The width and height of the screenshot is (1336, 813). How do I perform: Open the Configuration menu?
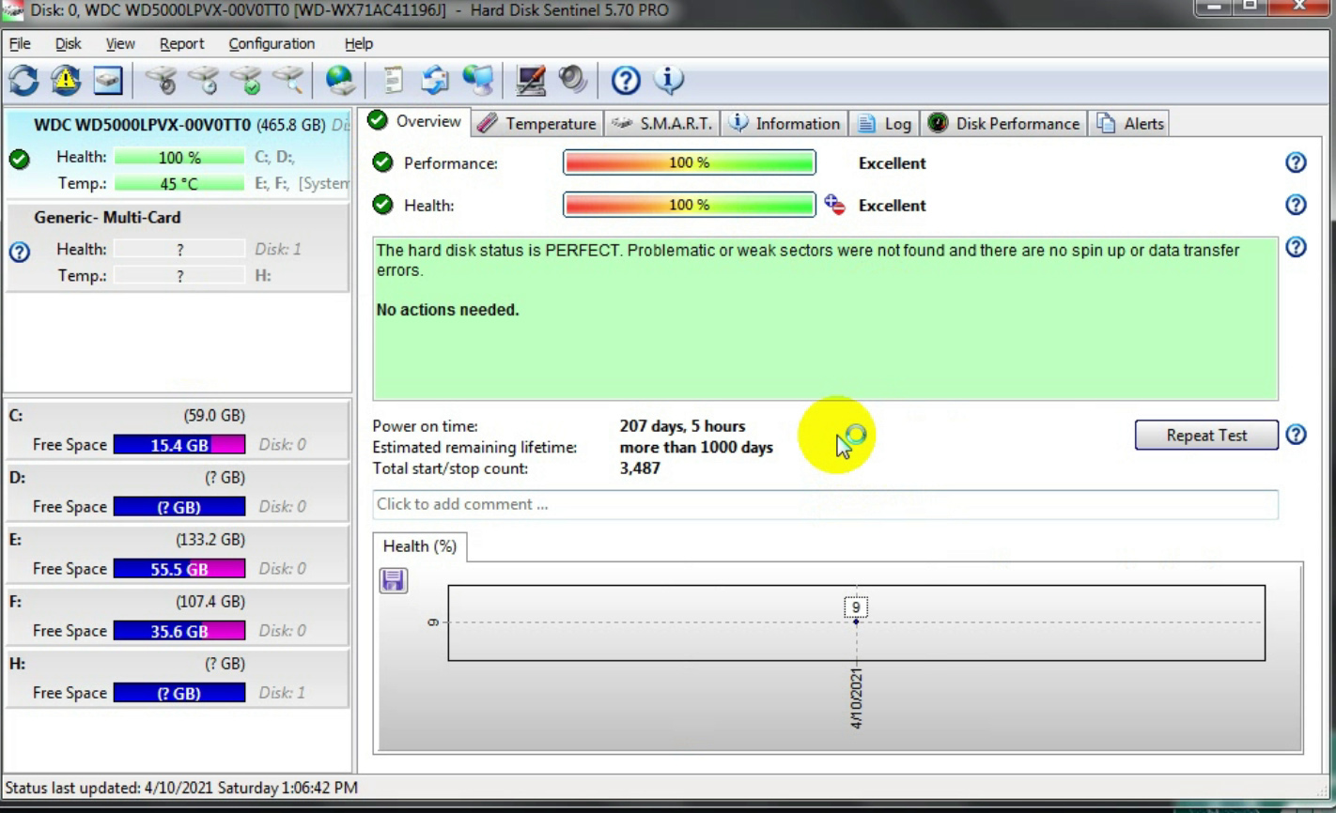(272, 43)
